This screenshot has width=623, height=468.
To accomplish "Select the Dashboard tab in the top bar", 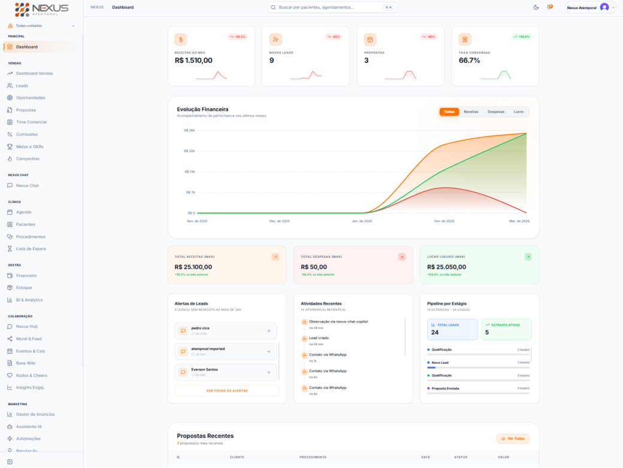I will (123, 7).
